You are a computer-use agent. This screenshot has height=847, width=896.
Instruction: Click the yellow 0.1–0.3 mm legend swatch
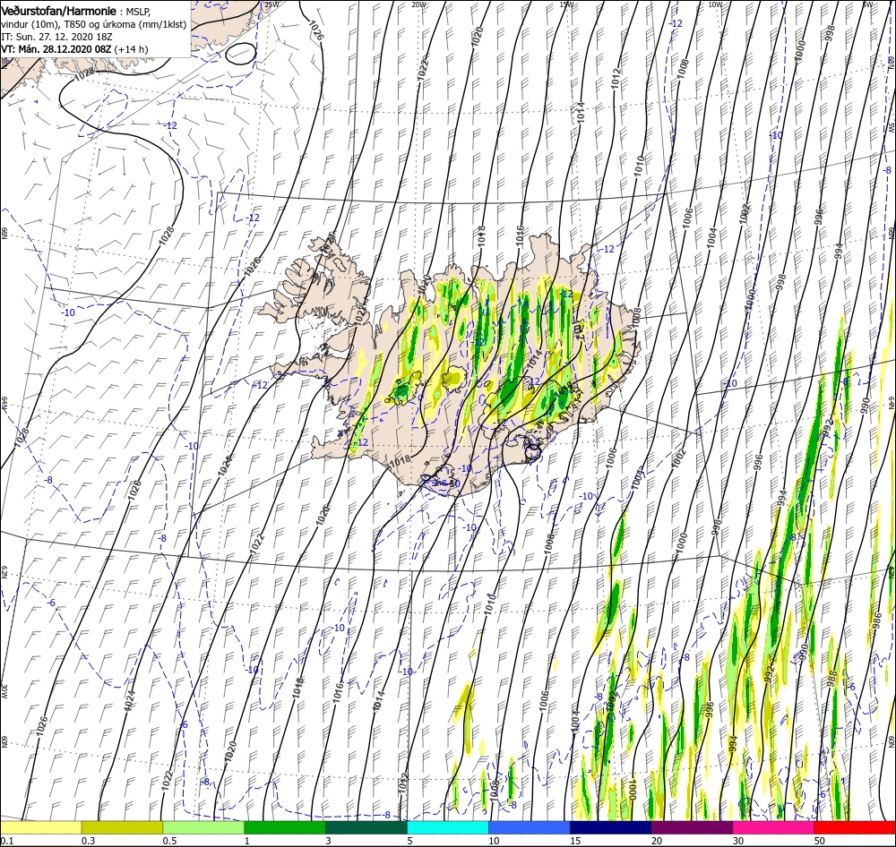(x=41, y=827)
